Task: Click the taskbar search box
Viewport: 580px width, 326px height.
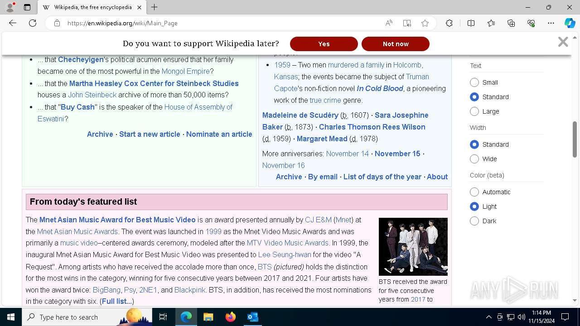Action: (87, 317)
